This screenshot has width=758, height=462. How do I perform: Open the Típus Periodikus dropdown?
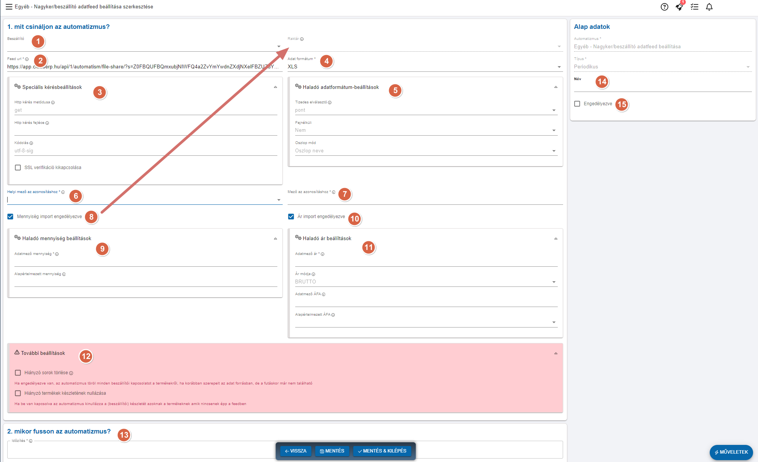(x=663, y=67)
